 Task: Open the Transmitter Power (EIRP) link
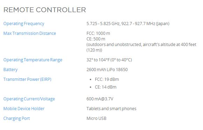click(x=27, y=79)
